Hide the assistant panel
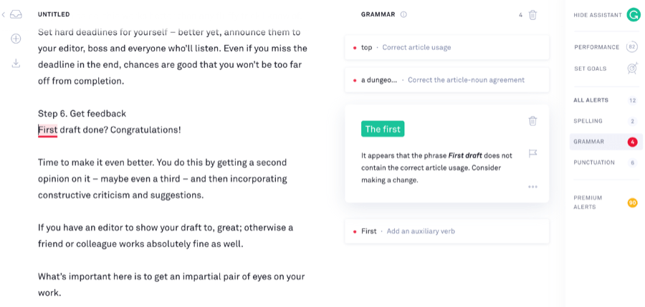Image resolution: width=645 pixels, height=307 pixels. (x=598, y=15)
